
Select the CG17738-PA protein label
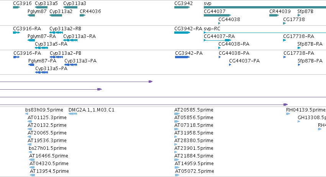299,53
